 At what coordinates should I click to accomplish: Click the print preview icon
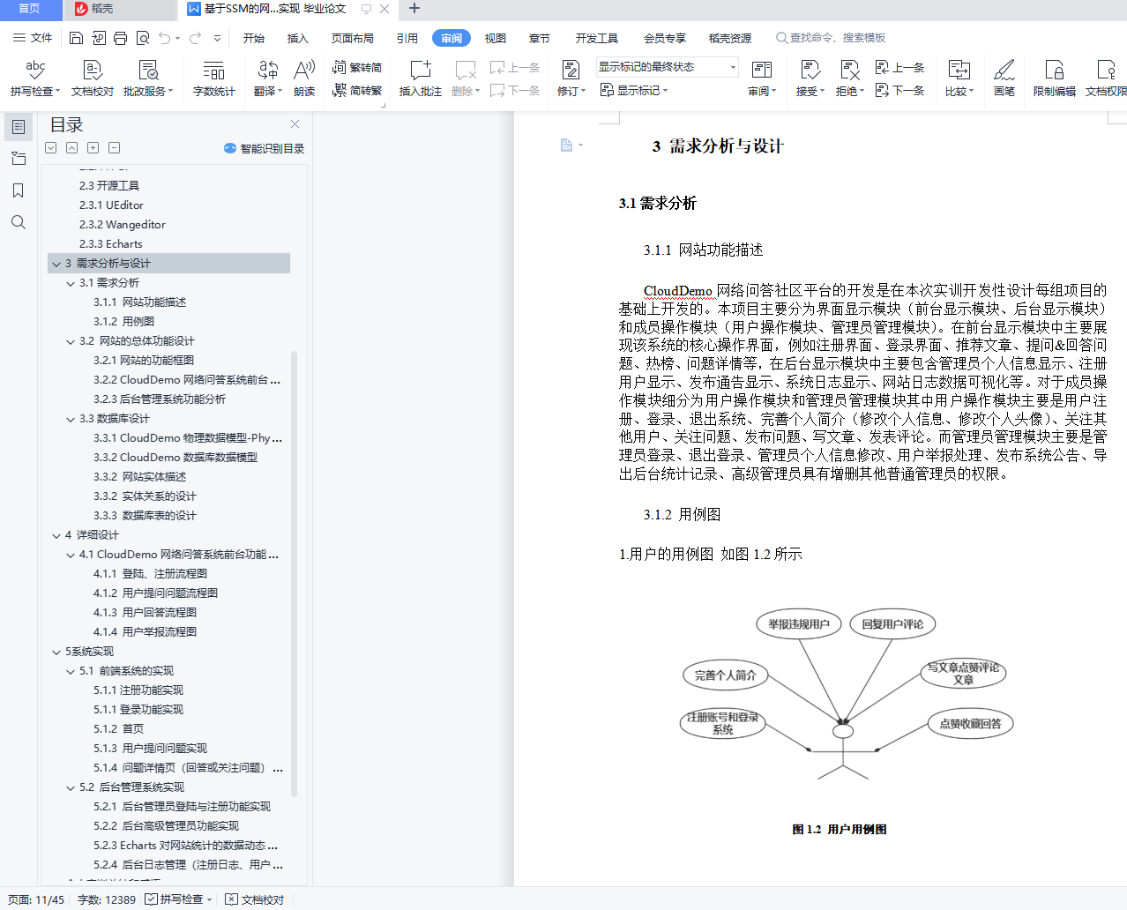pyautogui.click(x=142, y=38)
